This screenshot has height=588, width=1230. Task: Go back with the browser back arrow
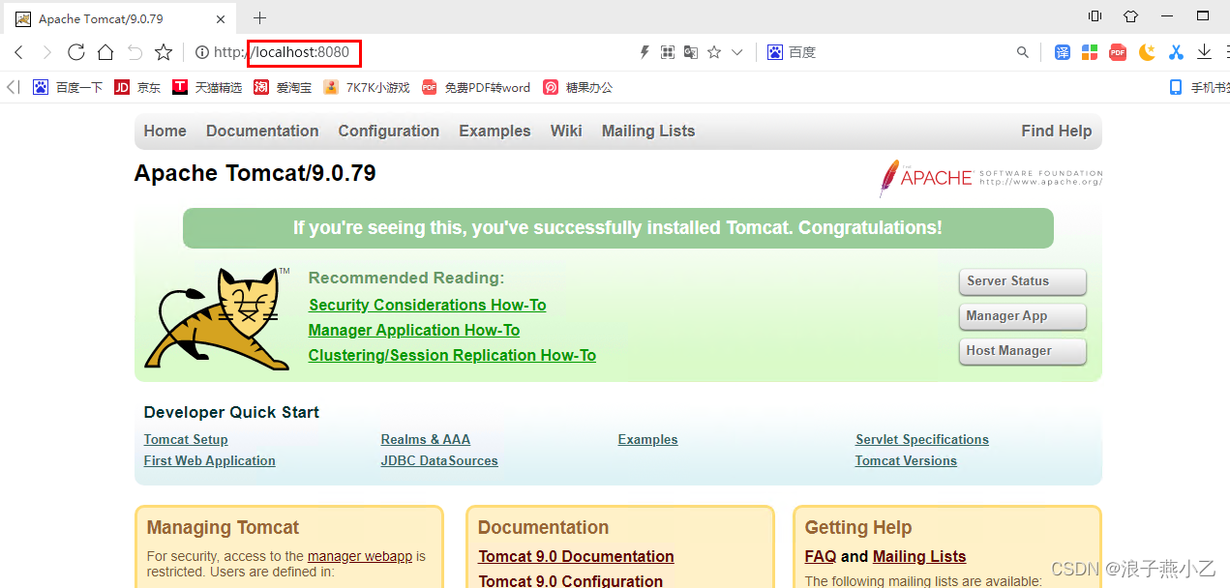point(18,52)
